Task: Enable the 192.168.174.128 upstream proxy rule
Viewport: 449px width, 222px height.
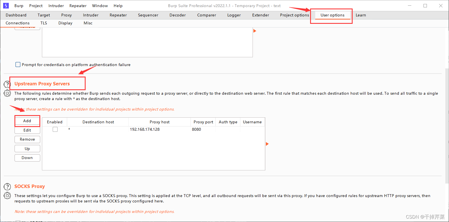Action: [55, 129]
